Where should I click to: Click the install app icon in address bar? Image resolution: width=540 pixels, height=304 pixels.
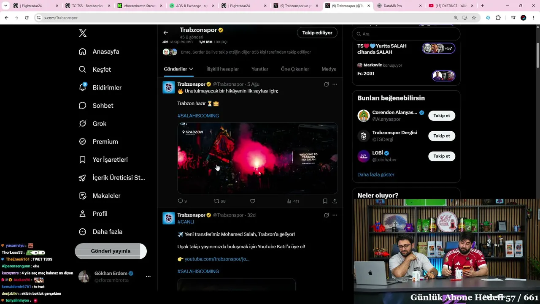[464, 18]
